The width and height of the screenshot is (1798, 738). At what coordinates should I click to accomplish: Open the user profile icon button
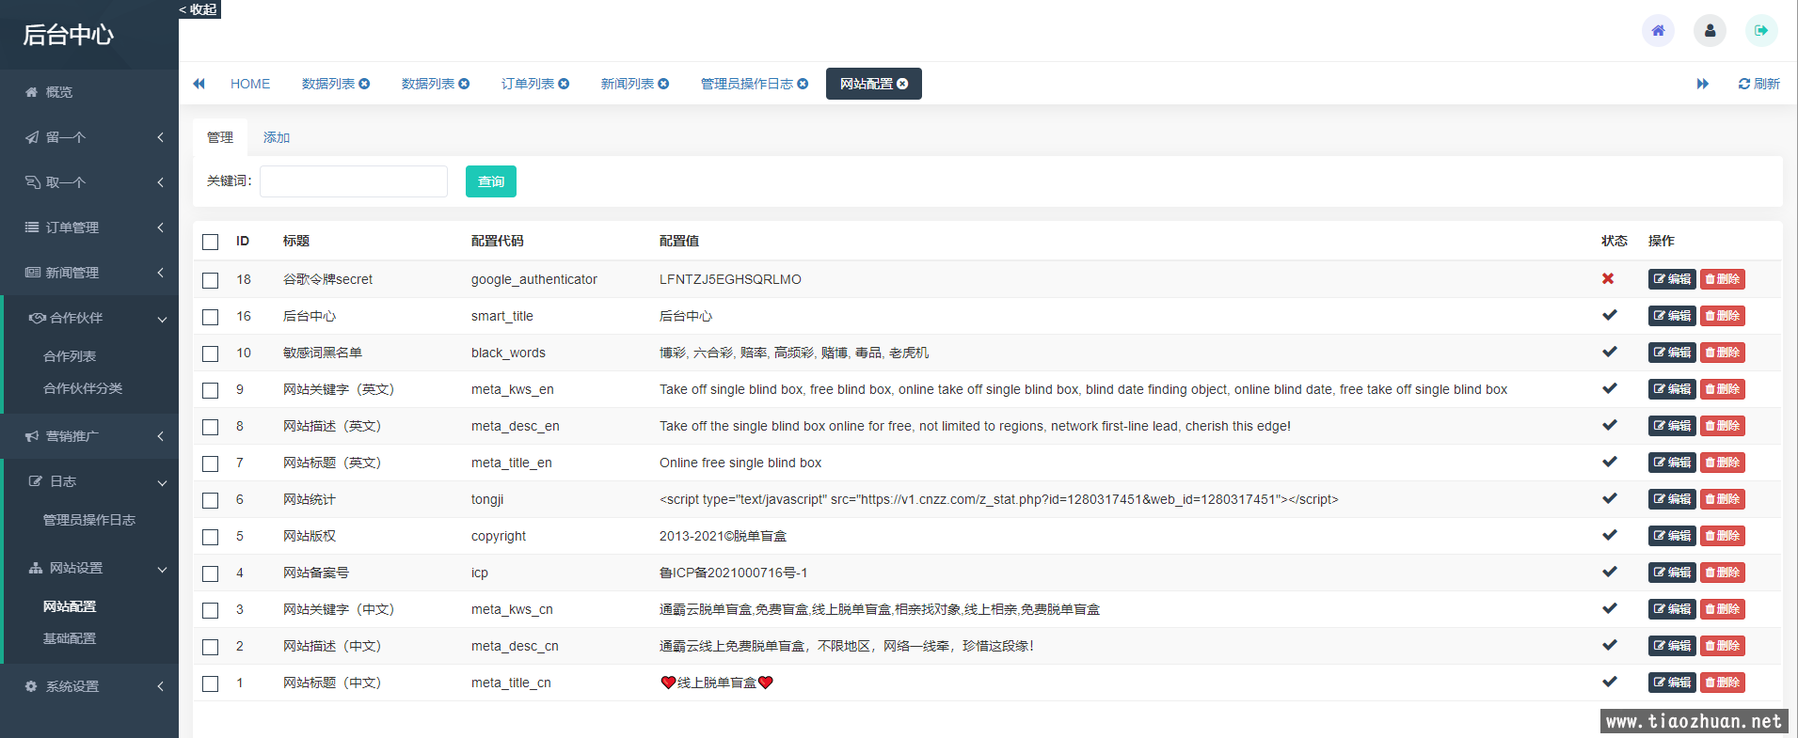(x=1710, y=30)
